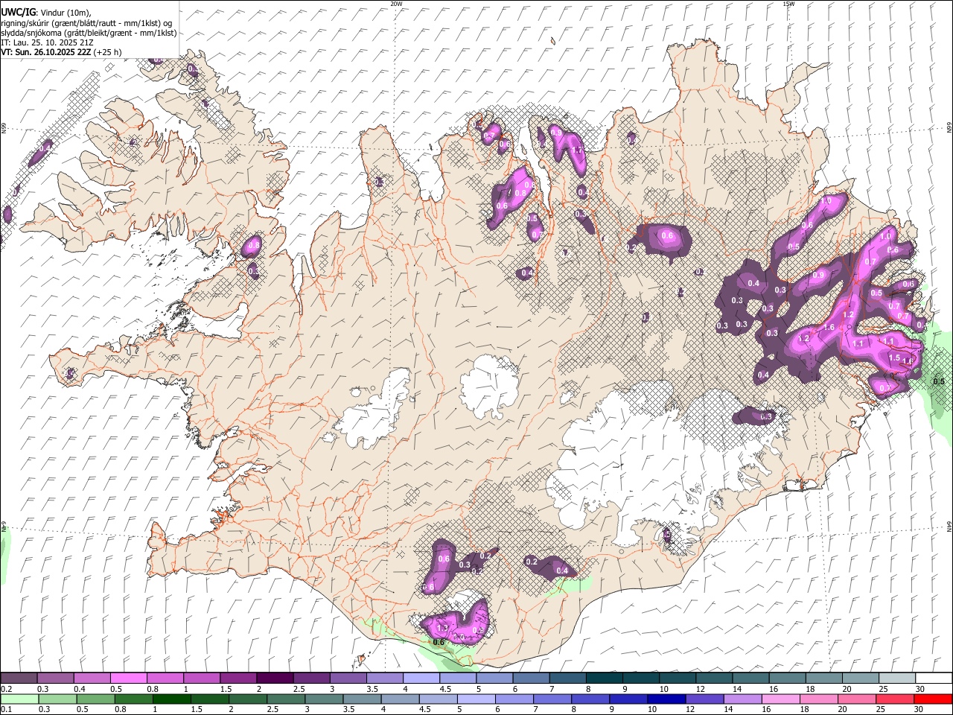Viewport: 953px width, 715px height.
Task: Click the upper legend swatch starting at 0.2
Action: tap(19, 678)
